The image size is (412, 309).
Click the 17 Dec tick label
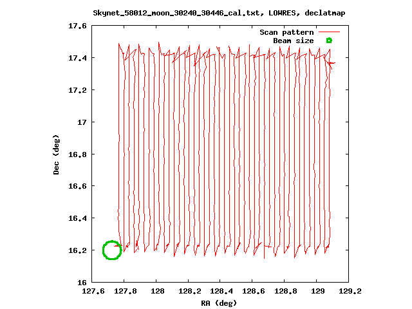coord(82,122)
